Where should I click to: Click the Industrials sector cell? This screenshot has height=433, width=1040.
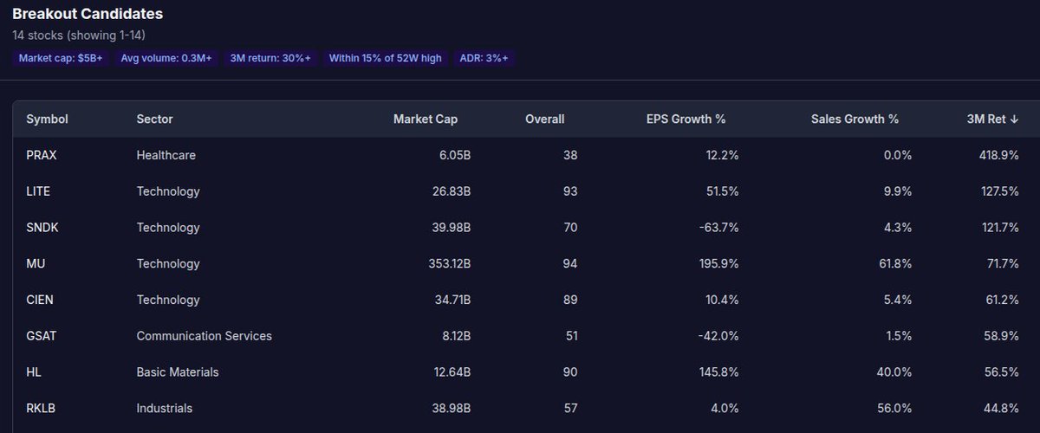point(165,408)
